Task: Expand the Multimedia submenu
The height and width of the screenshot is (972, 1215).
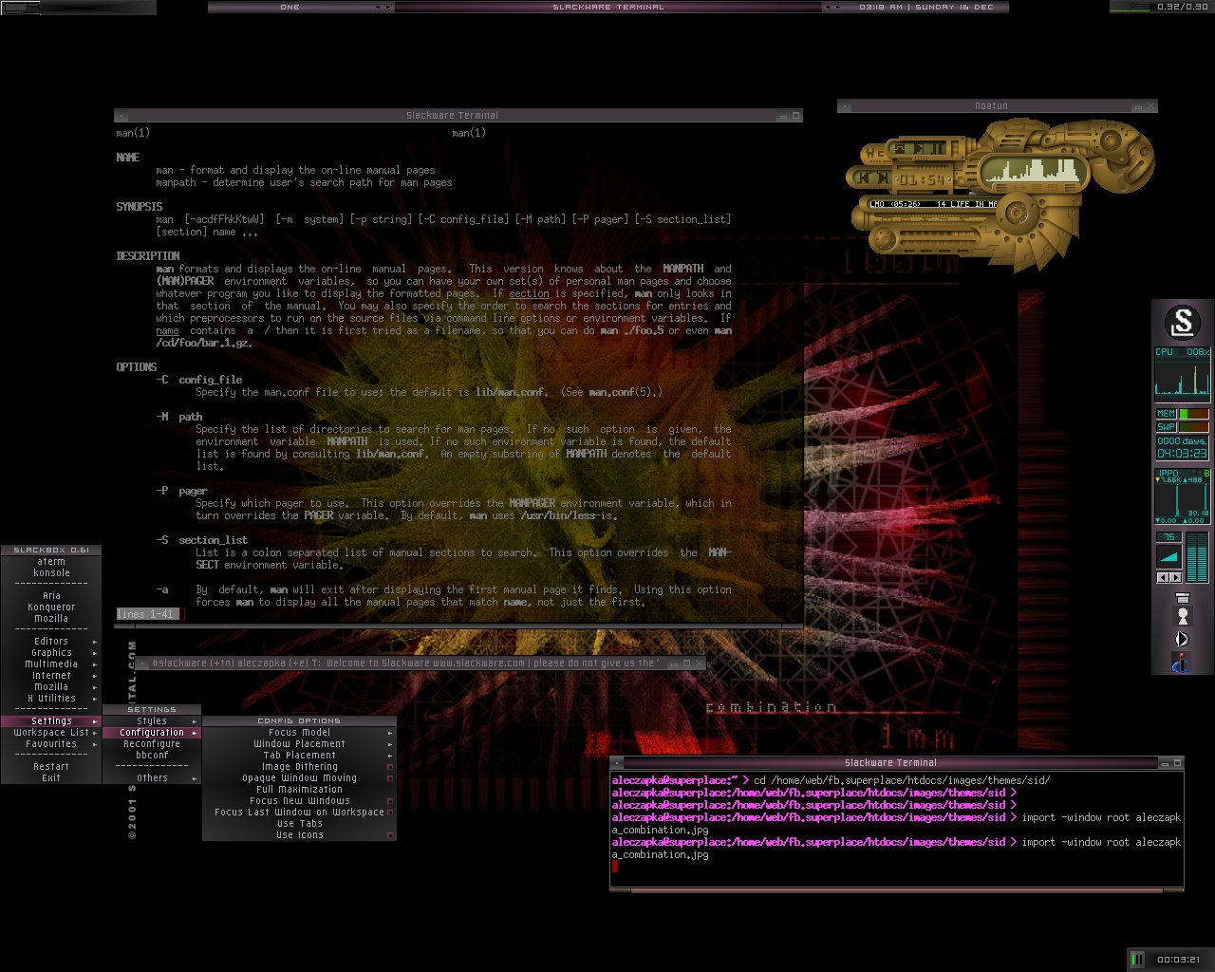Action: [x=51, y=664]
